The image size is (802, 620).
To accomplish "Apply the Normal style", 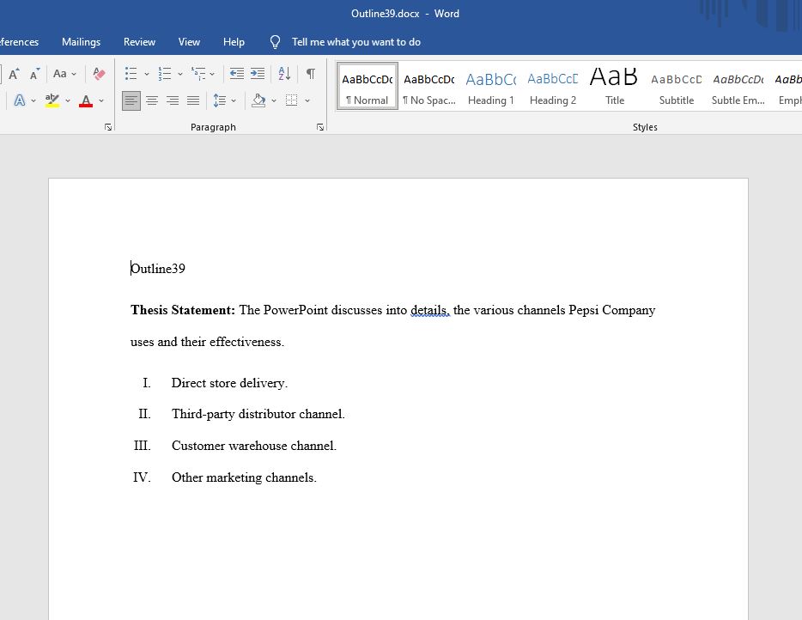I will pyautogui.click(x=368, y=87).
